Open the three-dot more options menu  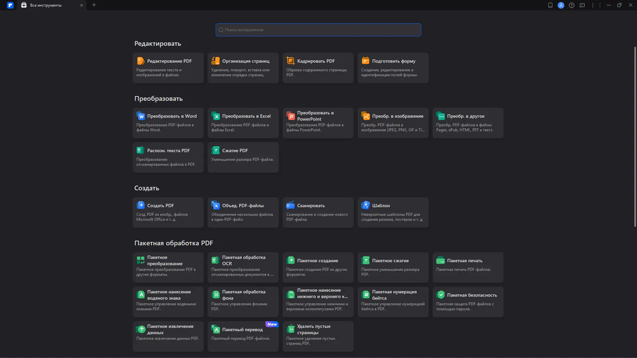[593, 5]
